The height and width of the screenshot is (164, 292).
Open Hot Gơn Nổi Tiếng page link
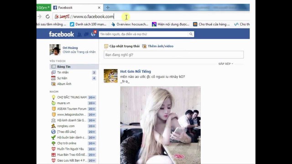(x=136, y=72)
